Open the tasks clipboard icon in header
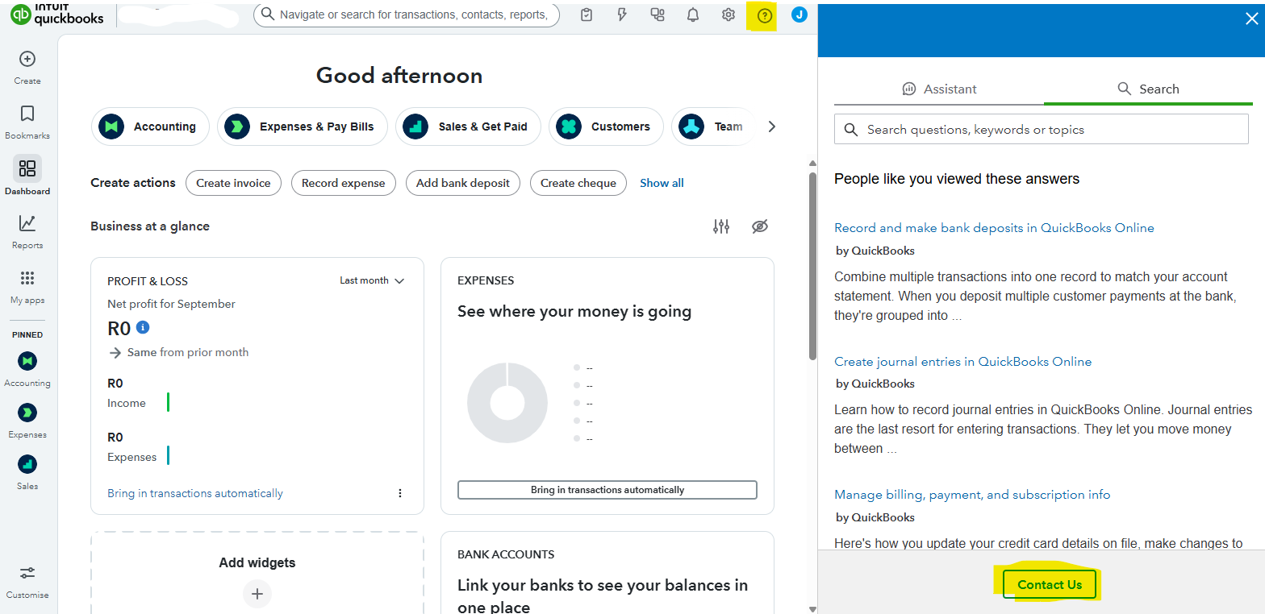1265x614 pixels. (587, 15)
